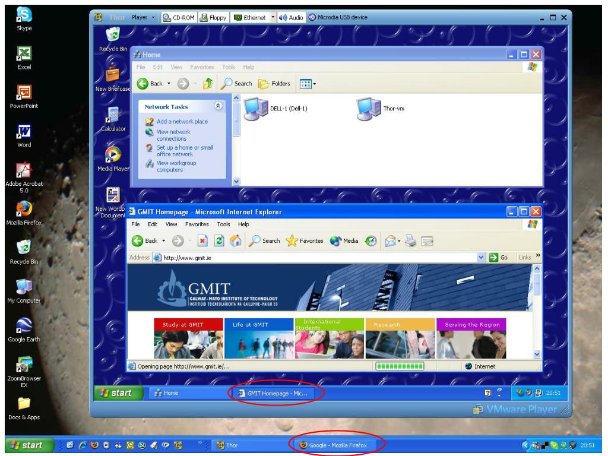608x456 pixels.
Task: Expand Links chevron in Internet Explorer
Action: pos(538,255)
